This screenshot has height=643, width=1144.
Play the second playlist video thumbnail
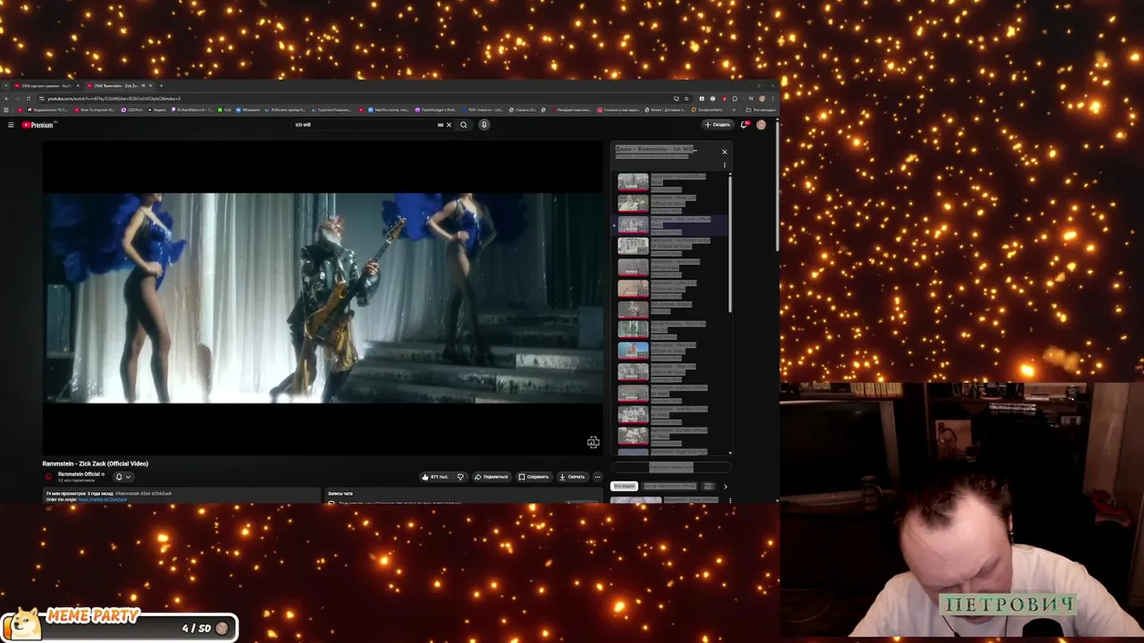633,204
